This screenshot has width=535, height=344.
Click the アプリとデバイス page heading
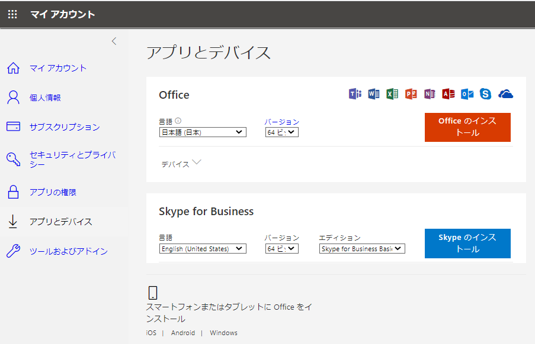(x=209, y=53)
